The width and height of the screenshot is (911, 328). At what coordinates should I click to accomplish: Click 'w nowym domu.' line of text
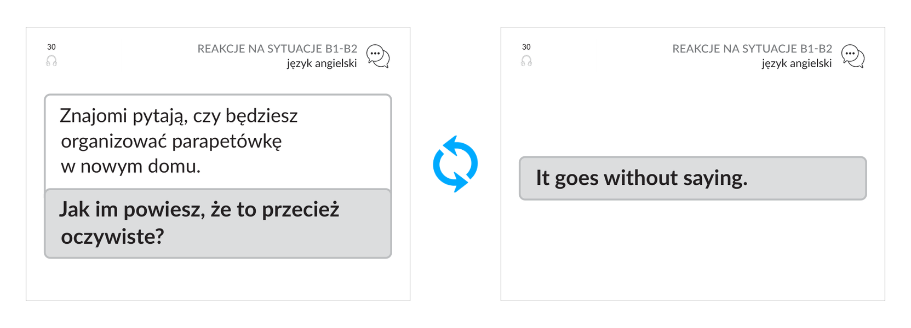[x=130, y=166]
